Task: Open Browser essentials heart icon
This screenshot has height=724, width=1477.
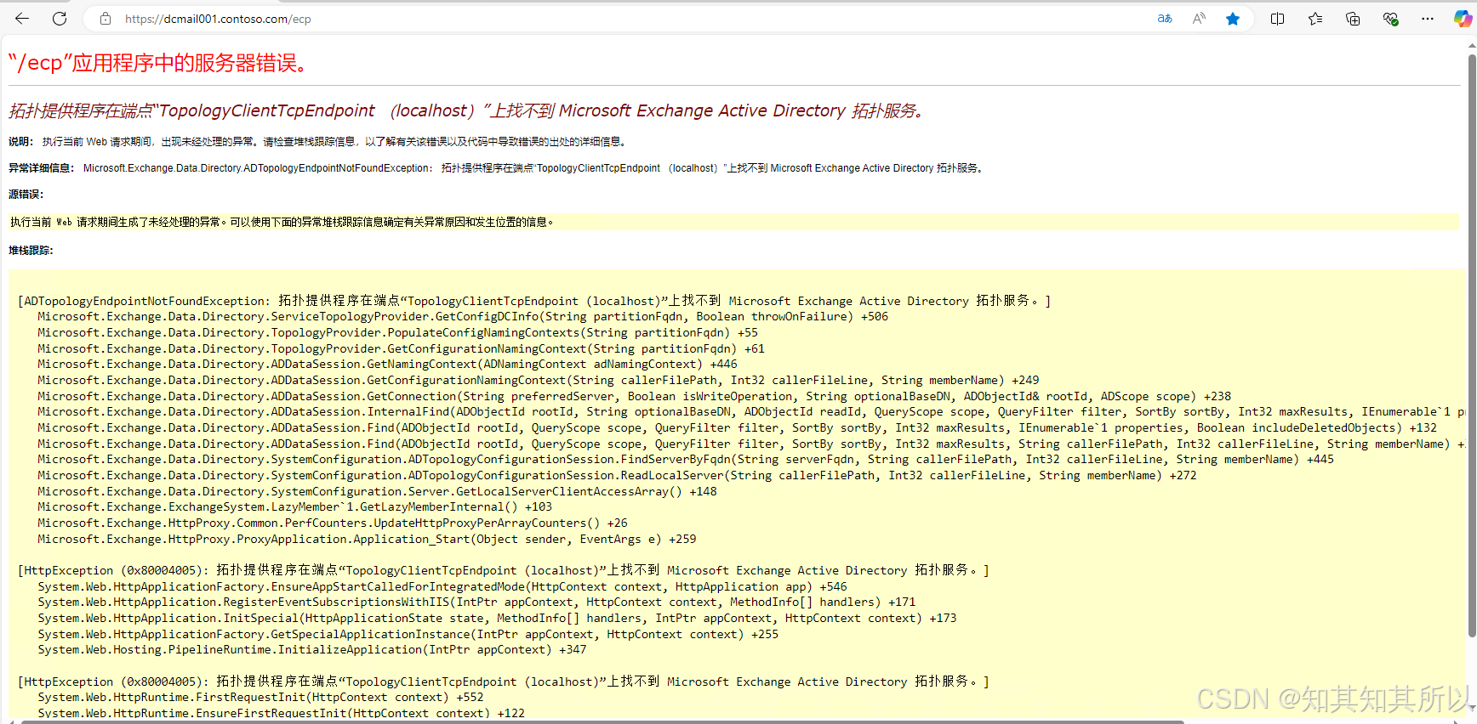Action: pos(1390,19)
